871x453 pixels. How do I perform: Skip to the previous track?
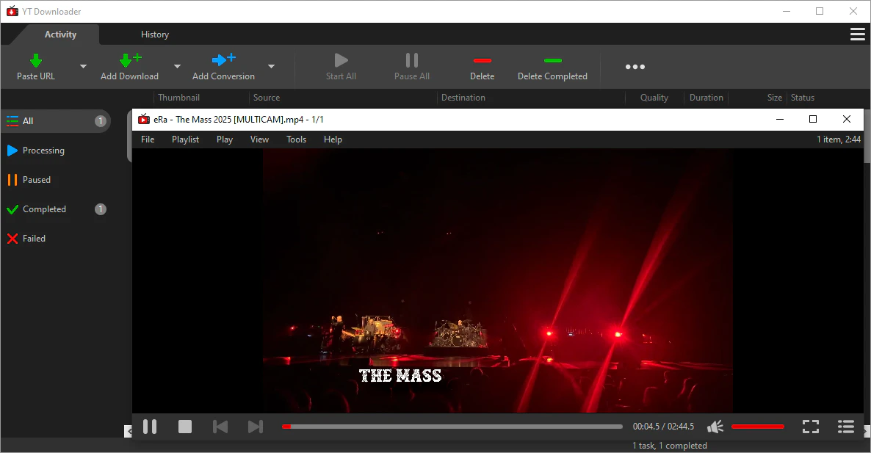pos(220,427)
